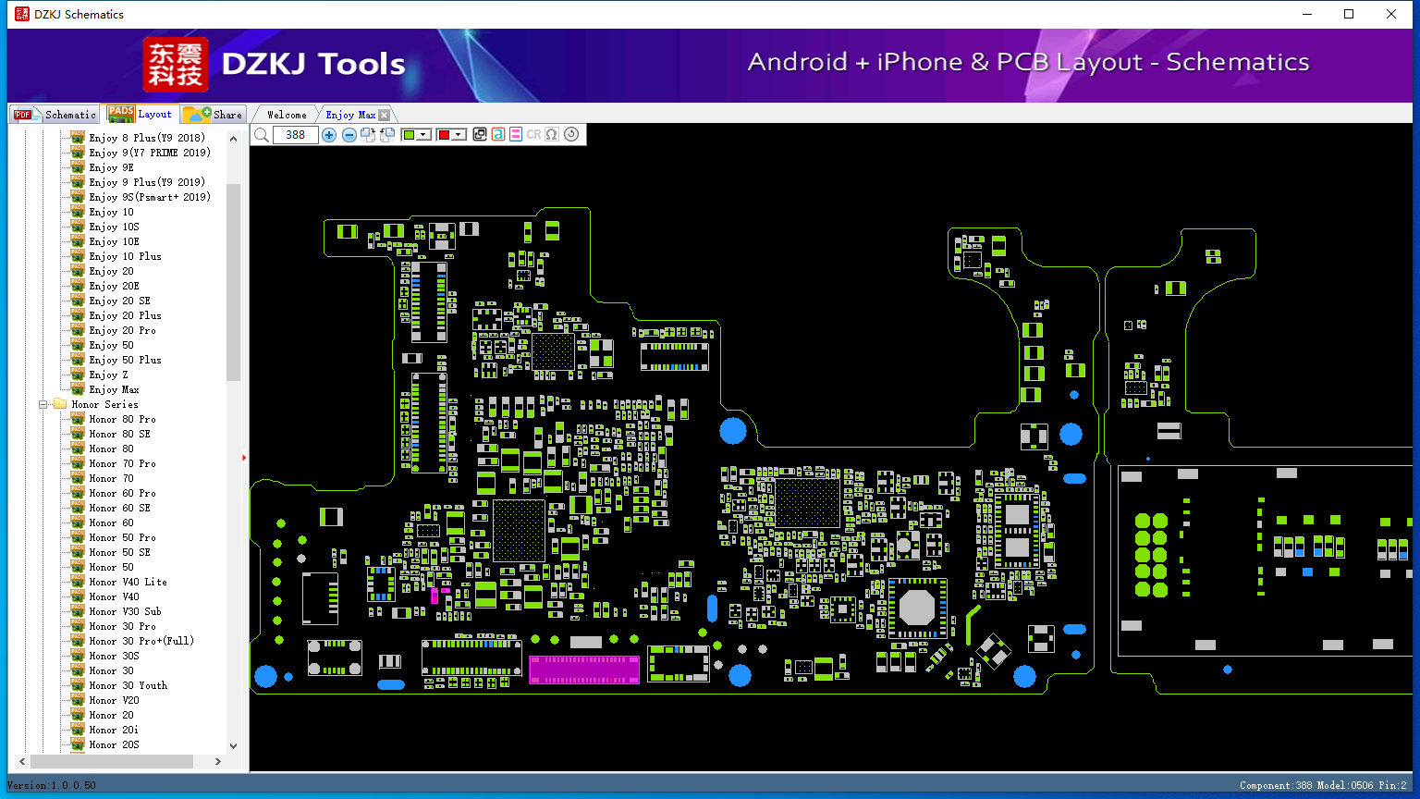Open Honor 70 Pro in the tree
The height and width of the screenshot is (799, 1420).
click(x=122, y=463)
